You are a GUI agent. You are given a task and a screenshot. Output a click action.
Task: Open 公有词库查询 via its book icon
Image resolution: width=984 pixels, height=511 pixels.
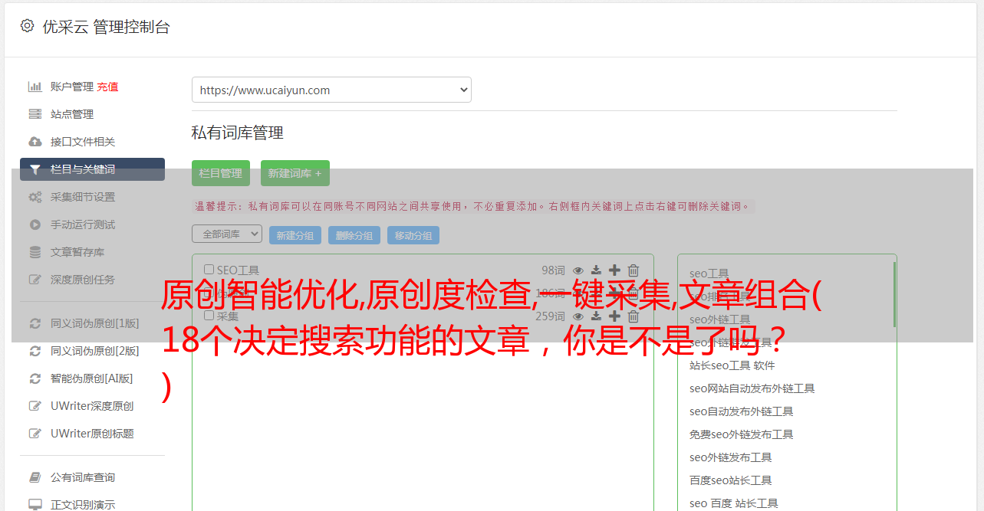pyautogui.click(x=35, y=477)
